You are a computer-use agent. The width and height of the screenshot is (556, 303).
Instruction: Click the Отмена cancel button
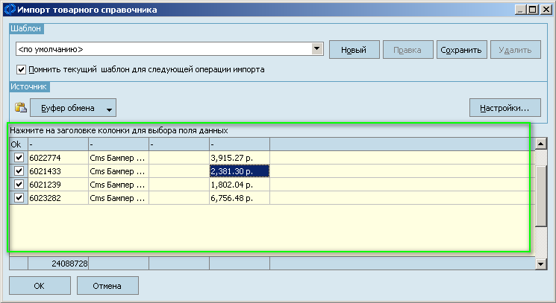[x=107, y=286]
